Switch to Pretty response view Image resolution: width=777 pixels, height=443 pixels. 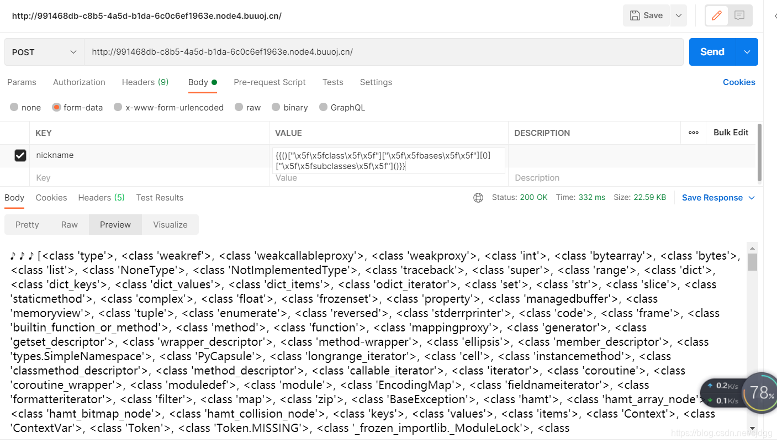[27, 225]
